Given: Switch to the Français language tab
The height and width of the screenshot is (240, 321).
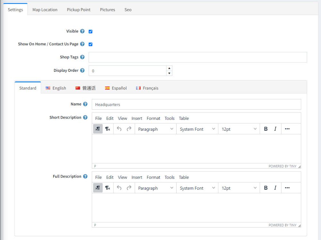Looking at the screenshot, I should [x=147, y=88].
